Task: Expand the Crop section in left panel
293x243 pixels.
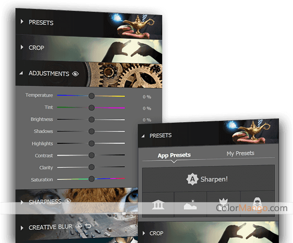Action: point(22,47)
